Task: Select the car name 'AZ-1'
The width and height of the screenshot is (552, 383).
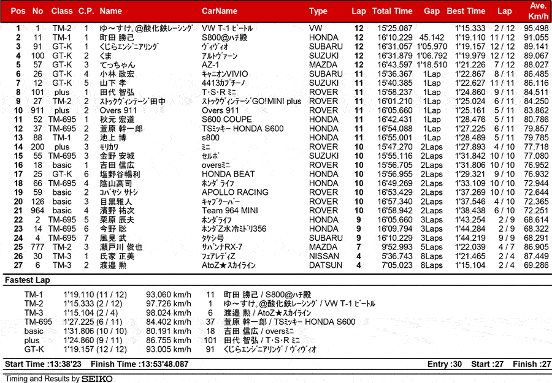Action: pyautogui.click(x=210, y=65)
